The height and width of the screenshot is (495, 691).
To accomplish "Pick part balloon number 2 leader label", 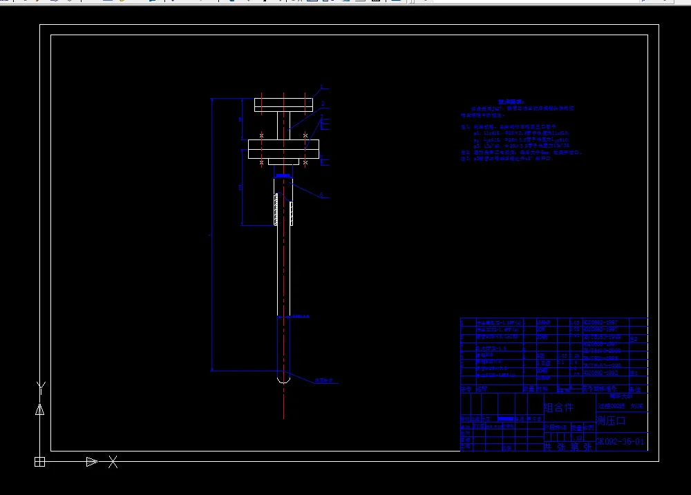I will click(323, 104).
